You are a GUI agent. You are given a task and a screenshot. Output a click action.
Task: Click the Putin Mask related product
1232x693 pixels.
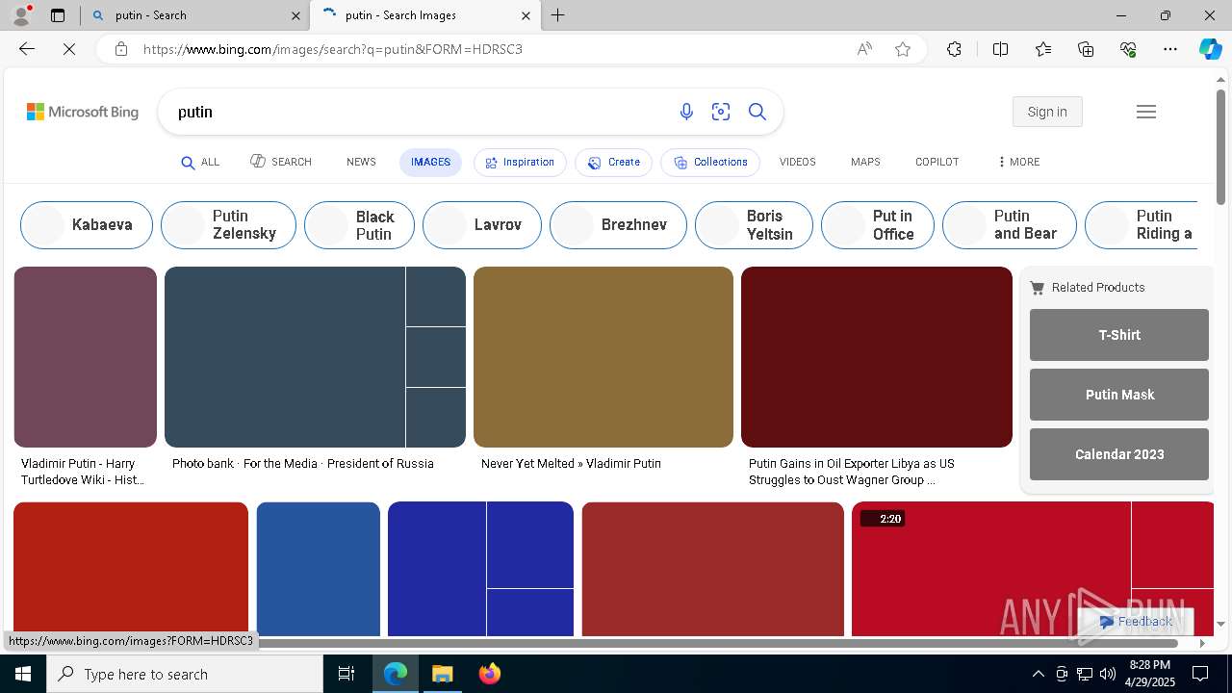[x=1119, y=395]
